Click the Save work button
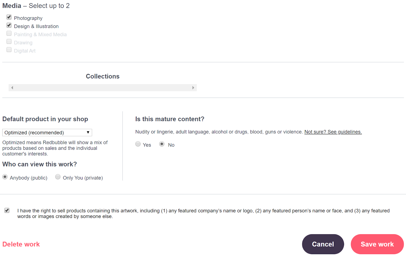 377,244
